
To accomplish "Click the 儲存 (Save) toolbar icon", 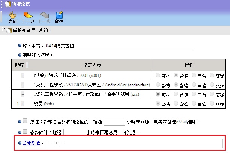I will click(x=59, y=17).
